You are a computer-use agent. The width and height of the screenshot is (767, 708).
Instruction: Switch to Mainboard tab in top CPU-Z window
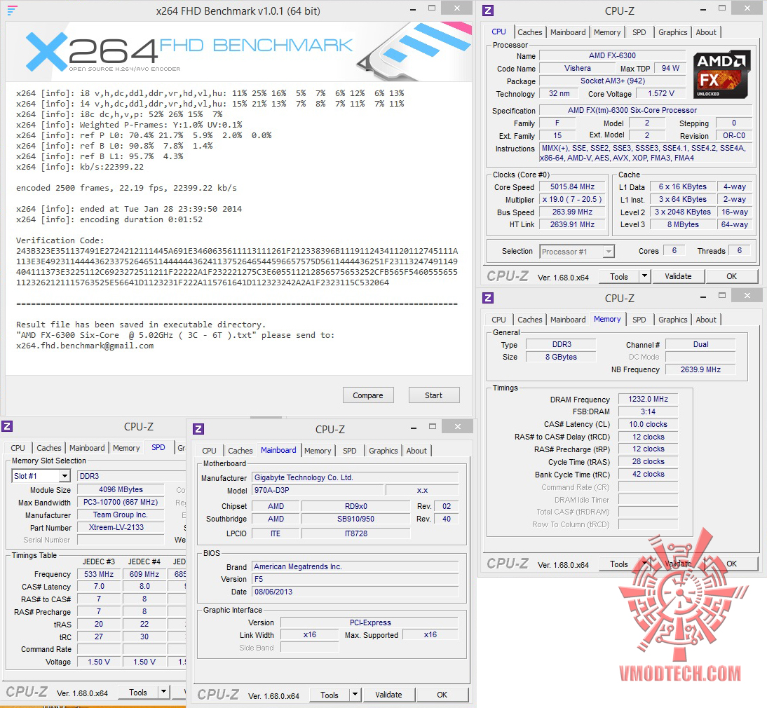(568, 32)
